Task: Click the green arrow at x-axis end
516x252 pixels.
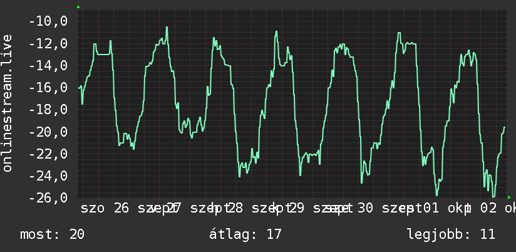Action: pyautogui.click(x=509, y=197)
